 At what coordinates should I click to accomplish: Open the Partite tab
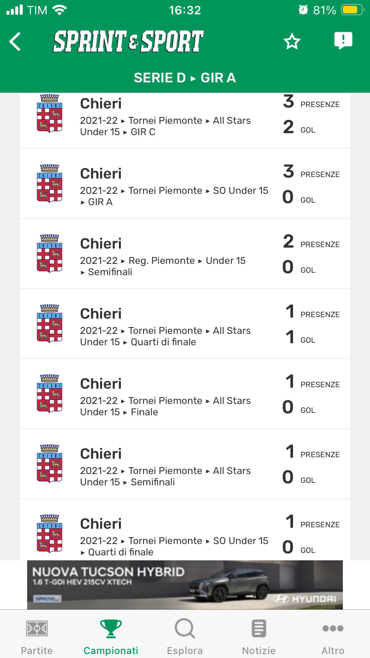[x=37, y=637]
